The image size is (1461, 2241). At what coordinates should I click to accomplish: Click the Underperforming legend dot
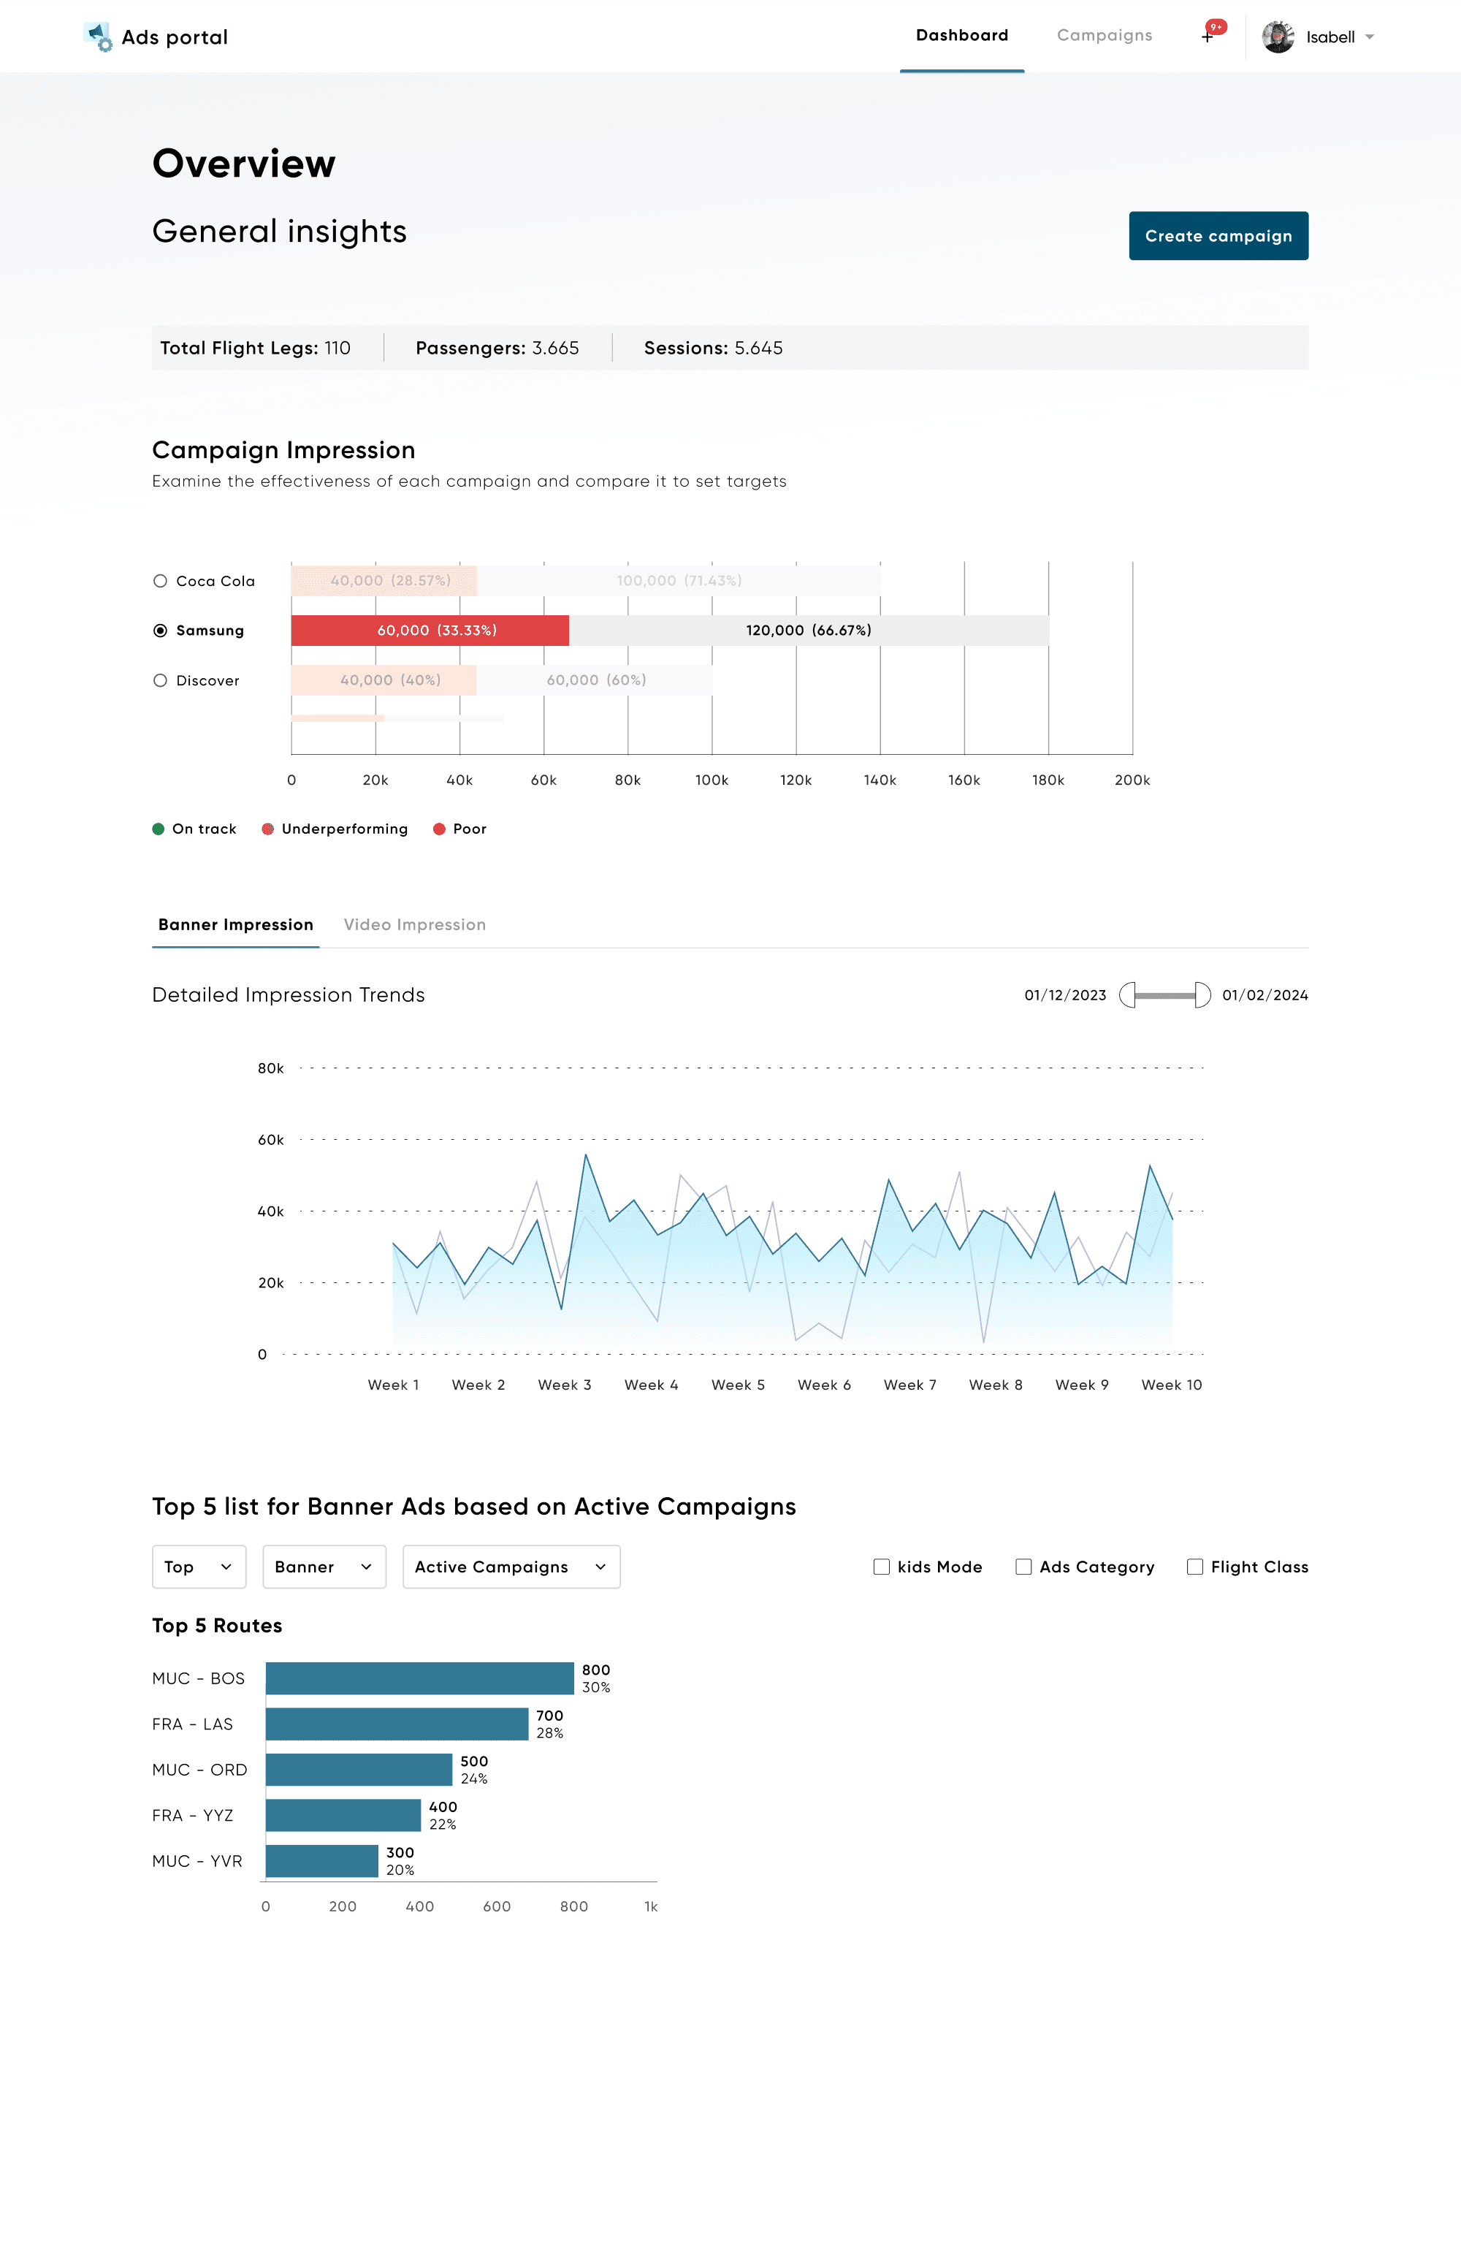267,829
